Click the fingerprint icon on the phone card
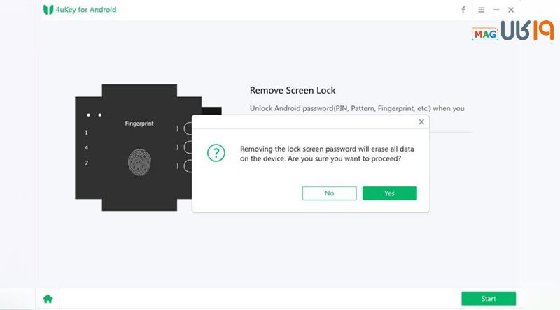The width and height of the screenshot is (560, 310). [139, 161]
